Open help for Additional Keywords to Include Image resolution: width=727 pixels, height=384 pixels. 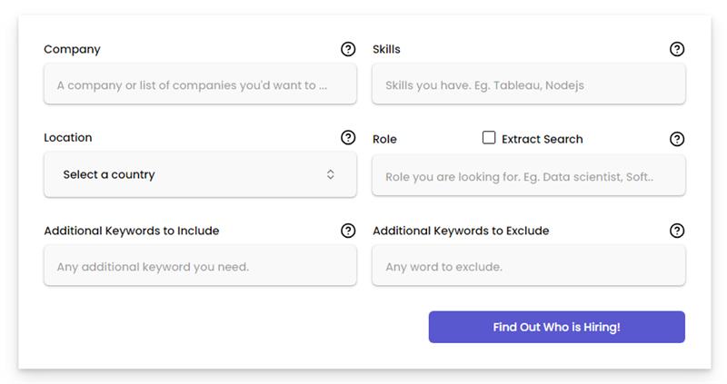click(x=348, y=231)
